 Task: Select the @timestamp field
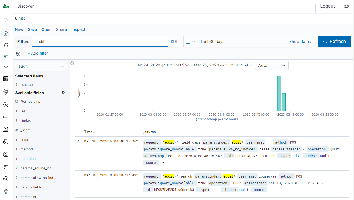30,102
